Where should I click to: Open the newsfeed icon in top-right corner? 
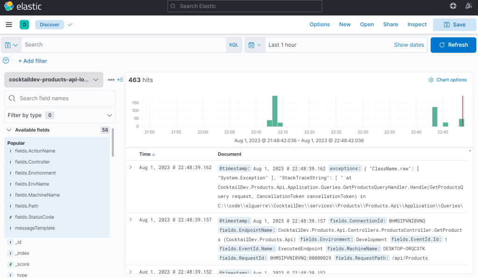pos(469,6)
